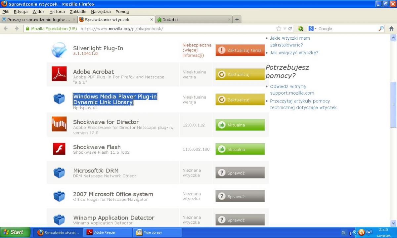Open the Edycja menu
This screenshot has width=397, height=238.
coord(21,12)
